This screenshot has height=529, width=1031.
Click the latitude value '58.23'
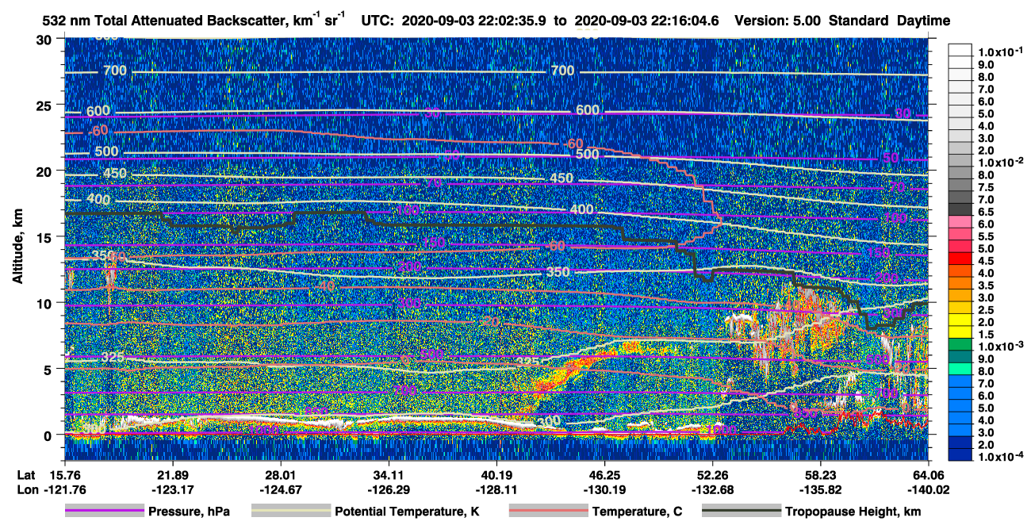(820, 474)
